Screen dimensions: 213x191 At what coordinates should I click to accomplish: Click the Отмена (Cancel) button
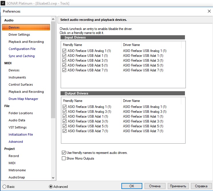(x=155, y=186)
